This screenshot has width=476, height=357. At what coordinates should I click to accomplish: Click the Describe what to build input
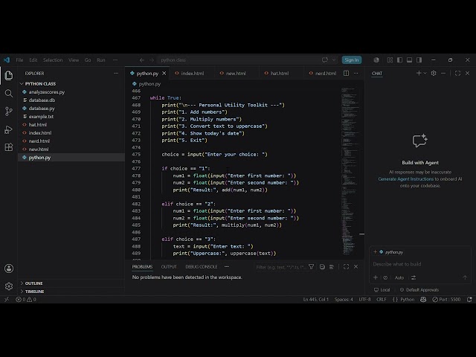420,264
